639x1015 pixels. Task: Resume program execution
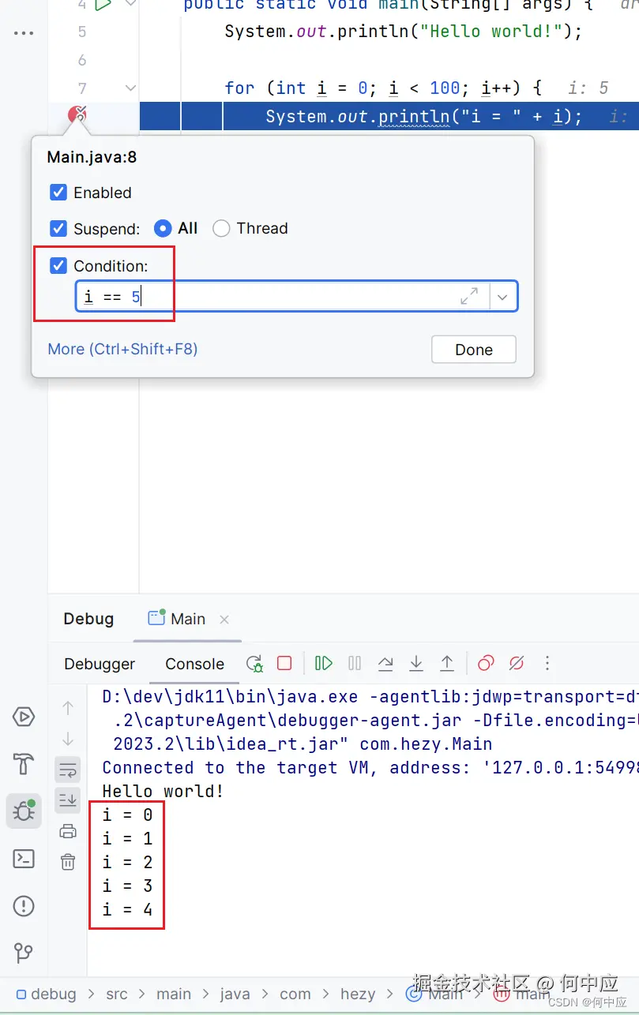(x=324, y=664)
